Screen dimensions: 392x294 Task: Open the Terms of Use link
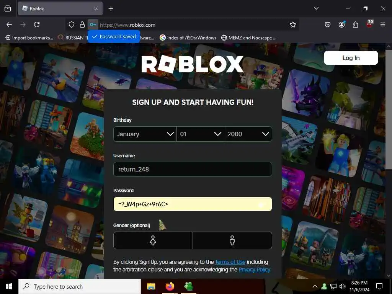(230, 262)
